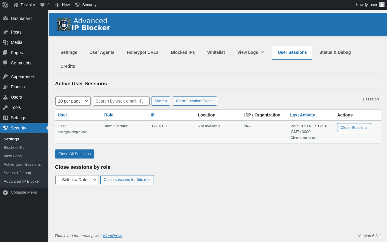Click the Posts pushpin icon
The height and width of the screenshot is (242, 387).
[5, 32]
